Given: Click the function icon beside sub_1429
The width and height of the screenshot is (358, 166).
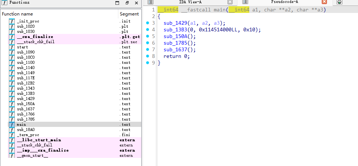Looking at the screenshot, I should pos(11,99).
